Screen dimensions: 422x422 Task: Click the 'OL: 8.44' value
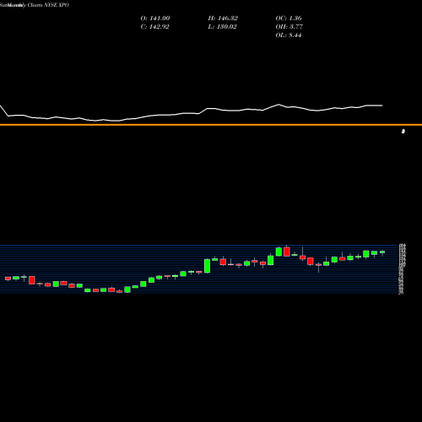tap(289, 35)
